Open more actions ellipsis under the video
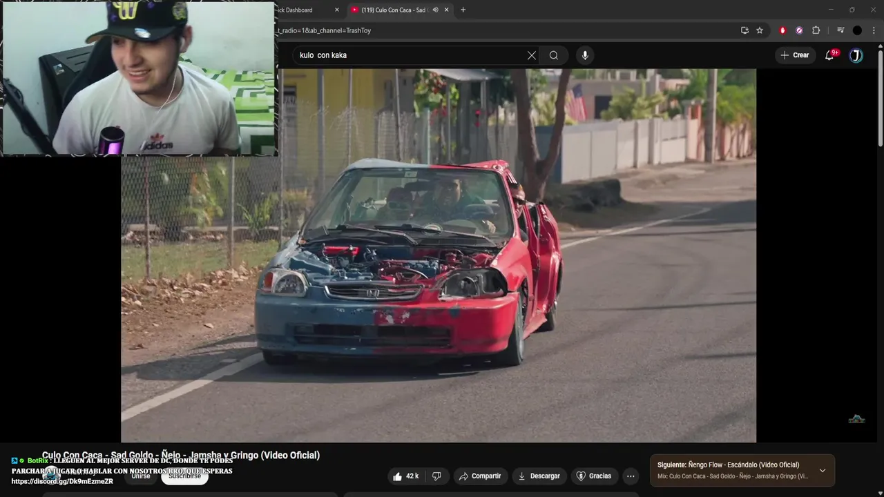 (x=631, y=476)
